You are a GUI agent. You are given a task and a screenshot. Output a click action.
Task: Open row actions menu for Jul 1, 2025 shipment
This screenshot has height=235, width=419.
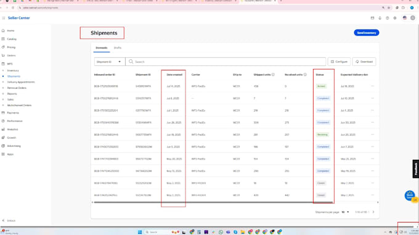[373, 110]
